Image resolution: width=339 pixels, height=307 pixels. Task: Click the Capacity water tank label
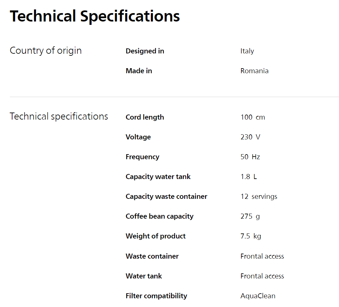coord(158,177)
